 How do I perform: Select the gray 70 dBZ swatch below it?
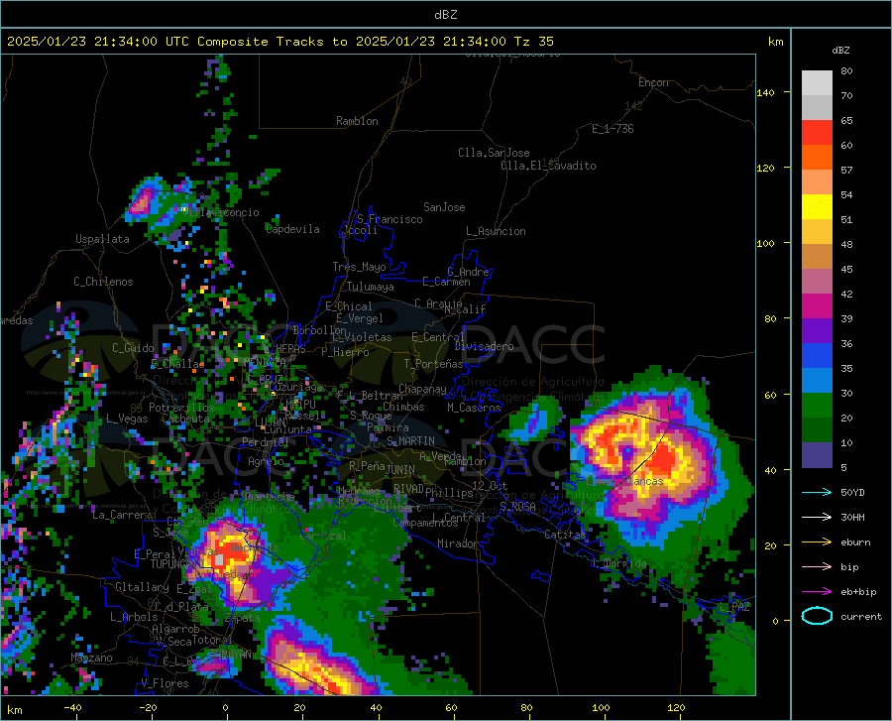(x=817, y=107)
